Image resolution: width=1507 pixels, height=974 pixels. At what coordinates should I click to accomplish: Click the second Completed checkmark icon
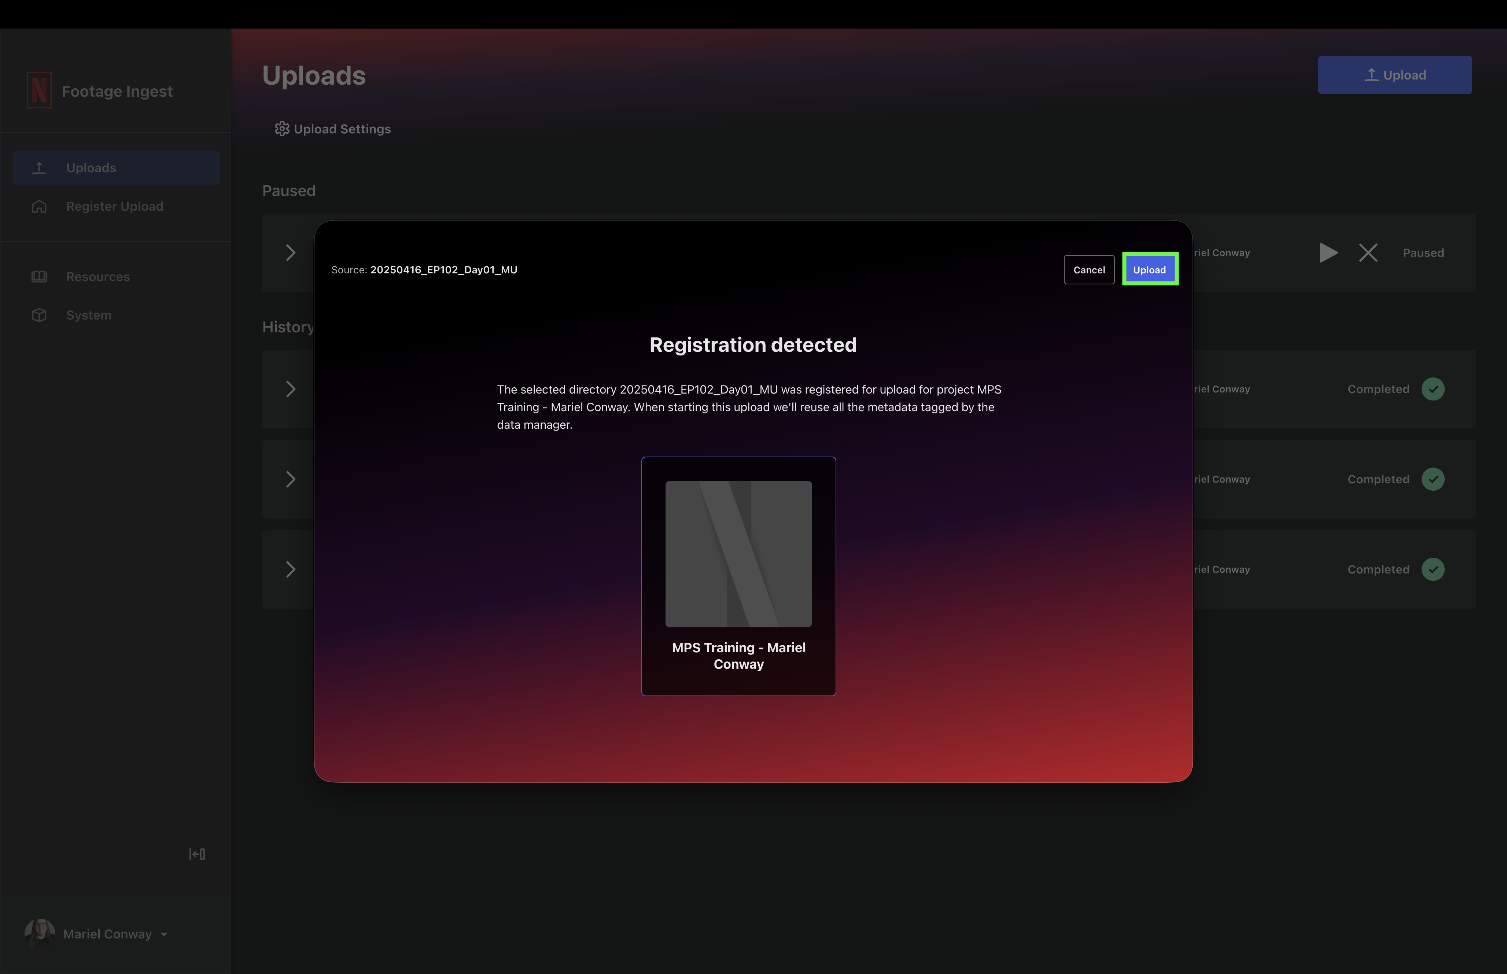pyautogui.click(x=1433, y=479)
